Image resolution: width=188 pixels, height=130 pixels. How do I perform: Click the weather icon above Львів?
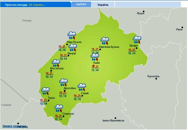(x=95, y=57)
